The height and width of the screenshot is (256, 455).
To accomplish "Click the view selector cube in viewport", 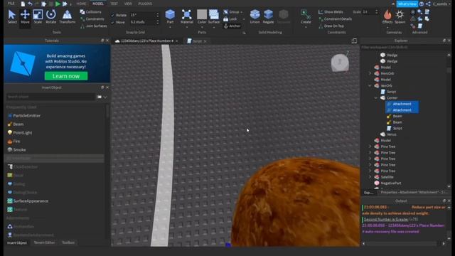I will [x=340, y=62].
